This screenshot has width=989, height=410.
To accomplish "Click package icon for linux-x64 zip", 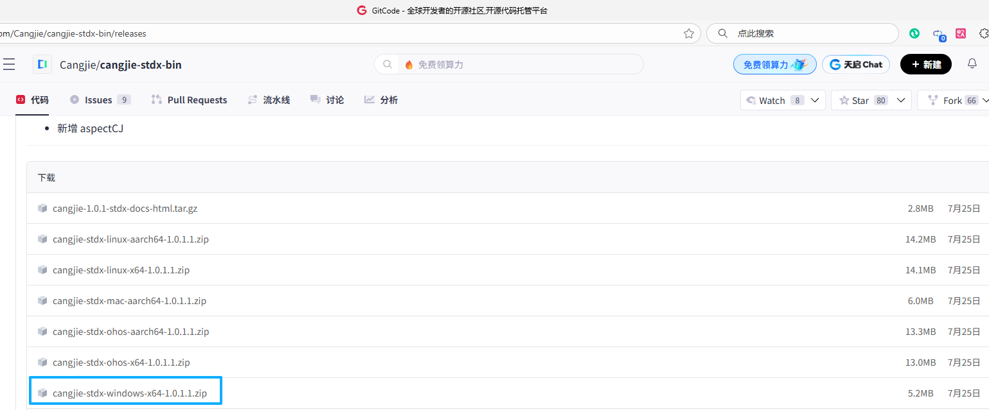I will [x=42, y=270].
